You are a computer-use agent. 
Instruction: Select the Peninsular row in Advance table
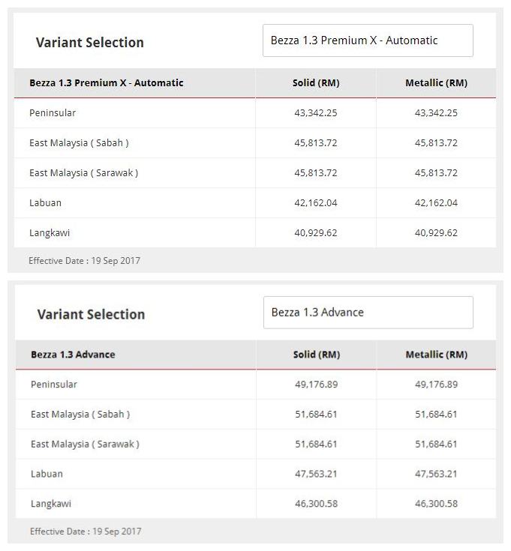click(54, 385)
